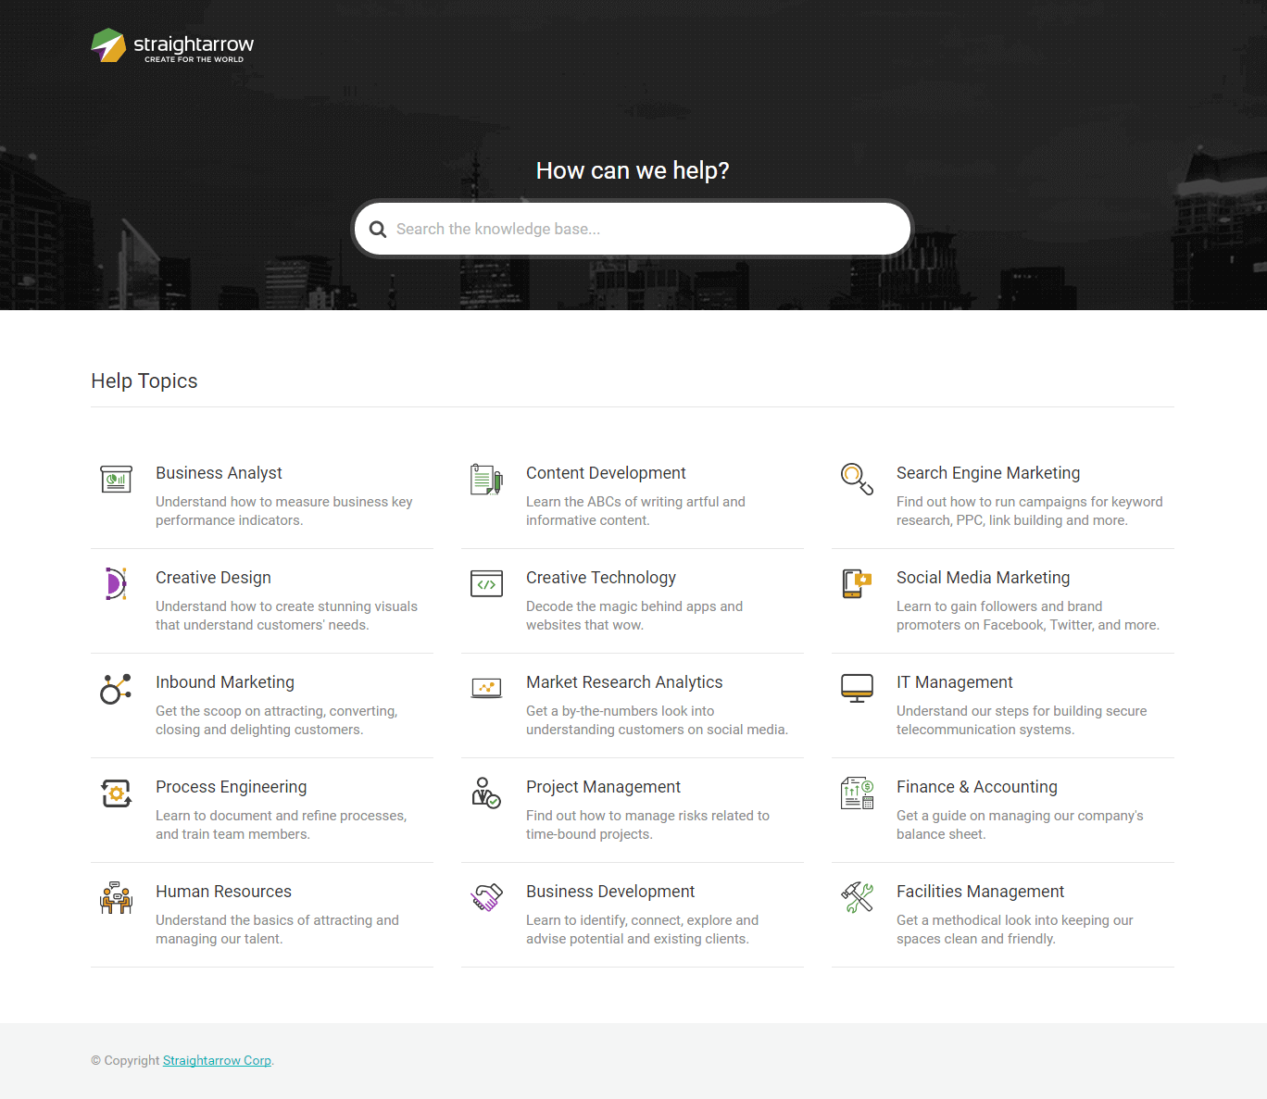This screenshot has height=1099, width=1267.
Task: Click the IT Management monitor icon
Action: [857, 688]
